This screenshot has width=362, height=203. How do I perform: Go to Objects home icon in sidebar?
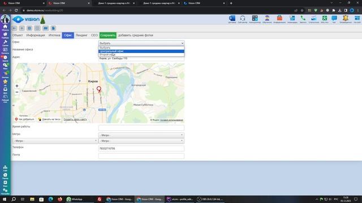tap(5, 28)
